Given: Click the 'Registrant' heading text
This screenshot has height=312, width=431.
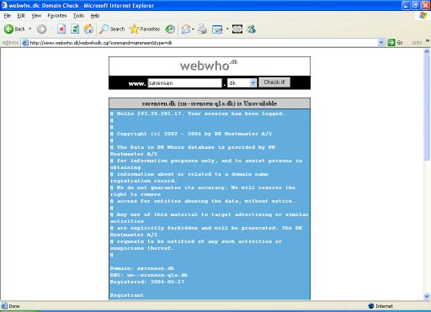Looking at the screenshot, I should (x=126, y=295).
